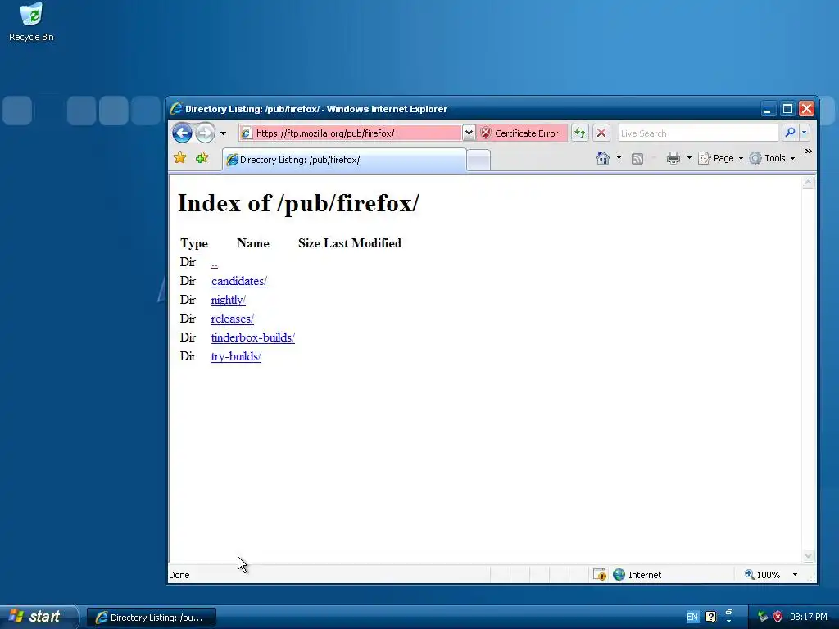Click the Size column header
Viewport: 839px width, 629px height.
coord(309,243)
